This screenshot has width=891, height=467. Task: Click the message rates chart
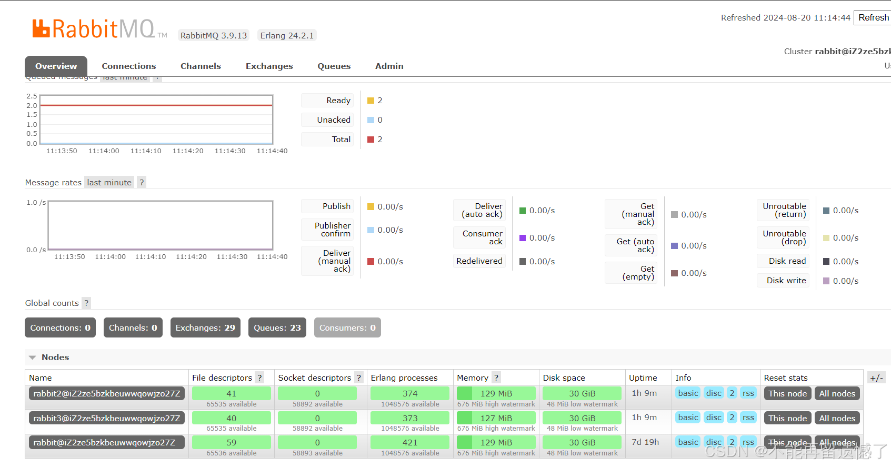click(x=161, y=225)
